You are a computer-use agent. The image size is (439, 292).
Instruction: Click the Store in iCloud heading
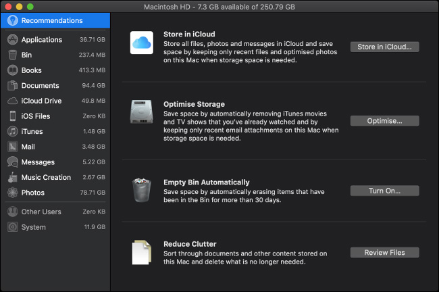click(189, 34)
